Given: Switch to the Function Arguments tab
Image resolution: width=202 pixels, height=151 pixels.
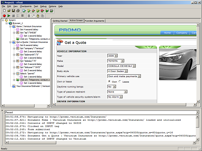Looking at the screenshot, I should [x=95, y=21].
